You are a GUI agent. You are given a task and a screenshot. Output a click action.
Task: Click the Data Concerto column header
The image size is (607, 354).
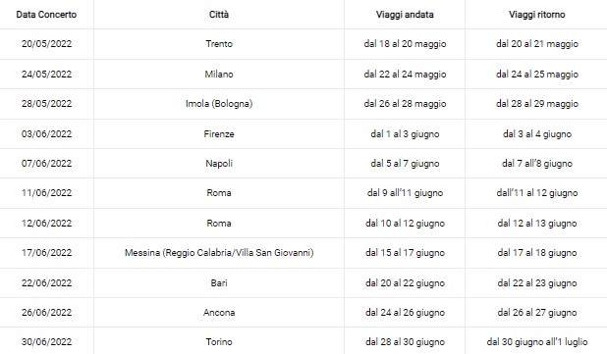46,15
